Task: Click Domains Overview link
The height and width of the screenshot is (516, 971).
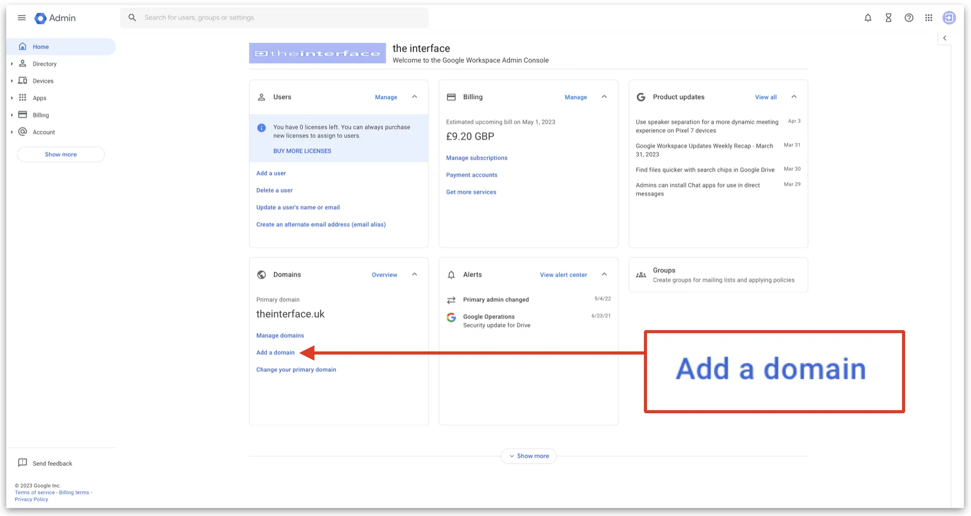Action: pos(384,275)
